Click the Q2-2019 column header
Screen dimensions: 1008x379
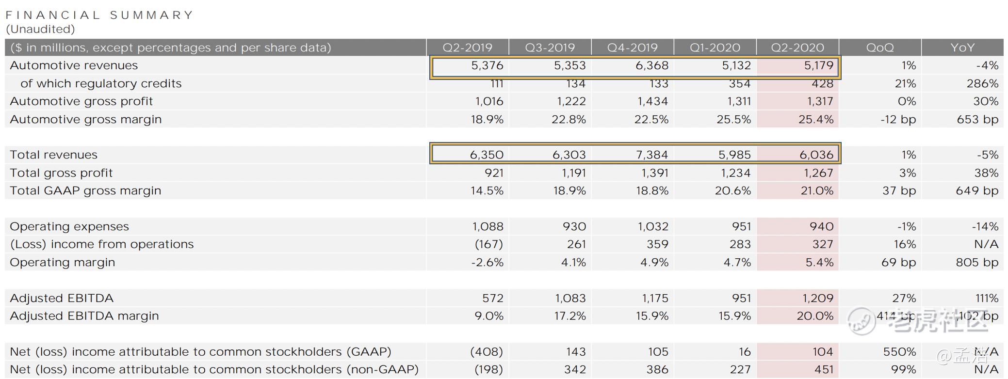[x=467, y=47]
